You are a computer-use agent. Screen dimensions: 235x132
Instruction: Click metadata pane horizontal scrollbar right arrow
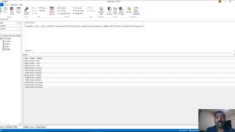pyautogui.click(x=19, y=124)
